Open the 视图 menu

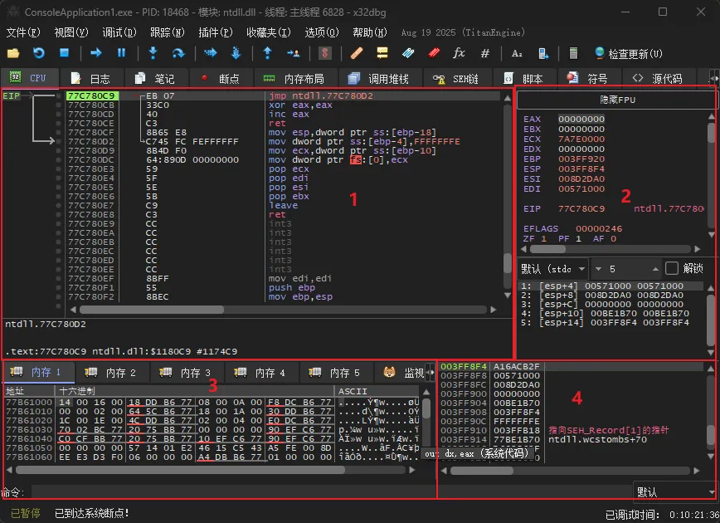[71, 32]
